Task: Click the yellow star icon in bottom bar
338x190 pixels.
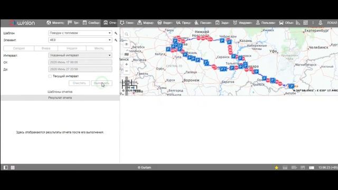Action: click(x=276, y=167)
